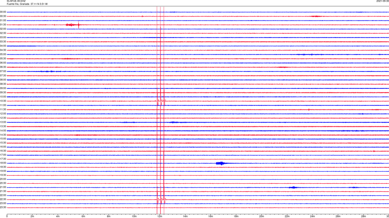Select the 09:00 trace time label
Screen dimensions: 389x218
click(3, 88)
